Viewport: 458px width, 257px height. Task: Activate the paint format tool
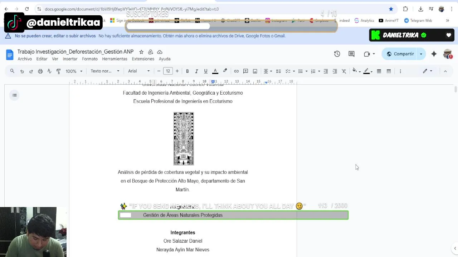59,71
